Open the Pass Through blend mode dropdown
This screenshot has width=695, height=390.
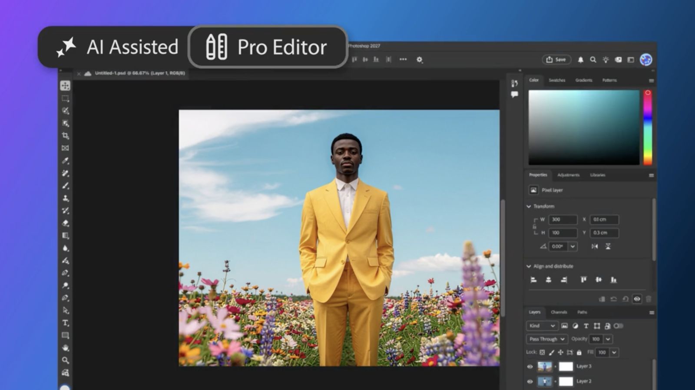(x=547, y=339)
